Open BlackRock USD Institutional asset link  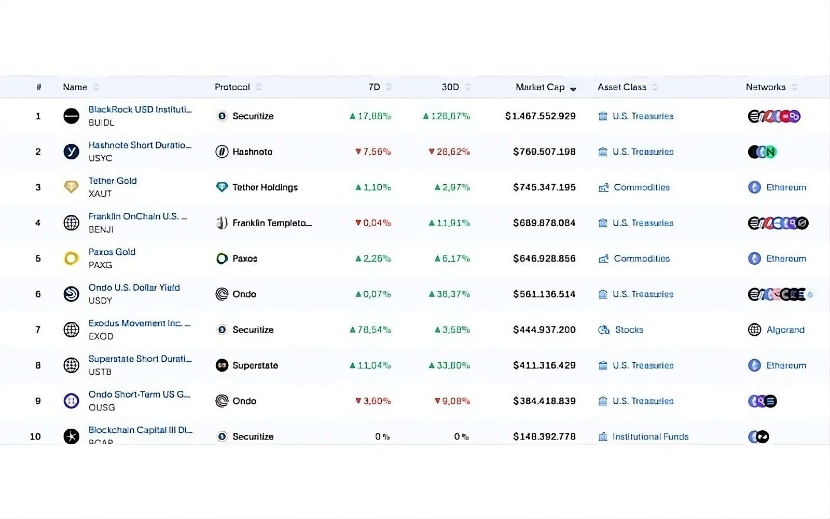click(x=140, y=110)
